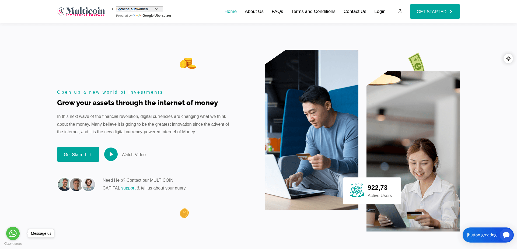Toggle the light/dark mode sun icon
The height and width of the screenshot is (249, 517).
coord(508,59)
